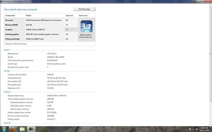Open the network signal tray icon
Image resolution: width=212 pixels, height=132 pixels.
(193, 129)
